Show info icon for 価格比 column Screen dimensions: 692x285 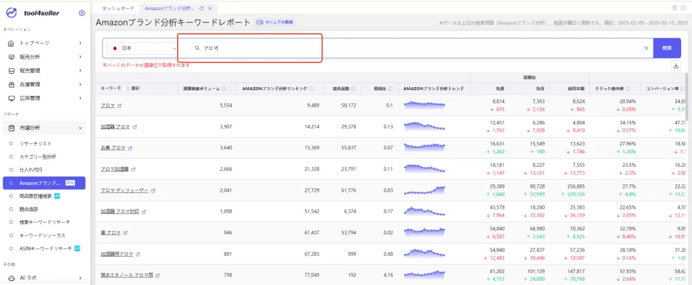tap(390, 88)
